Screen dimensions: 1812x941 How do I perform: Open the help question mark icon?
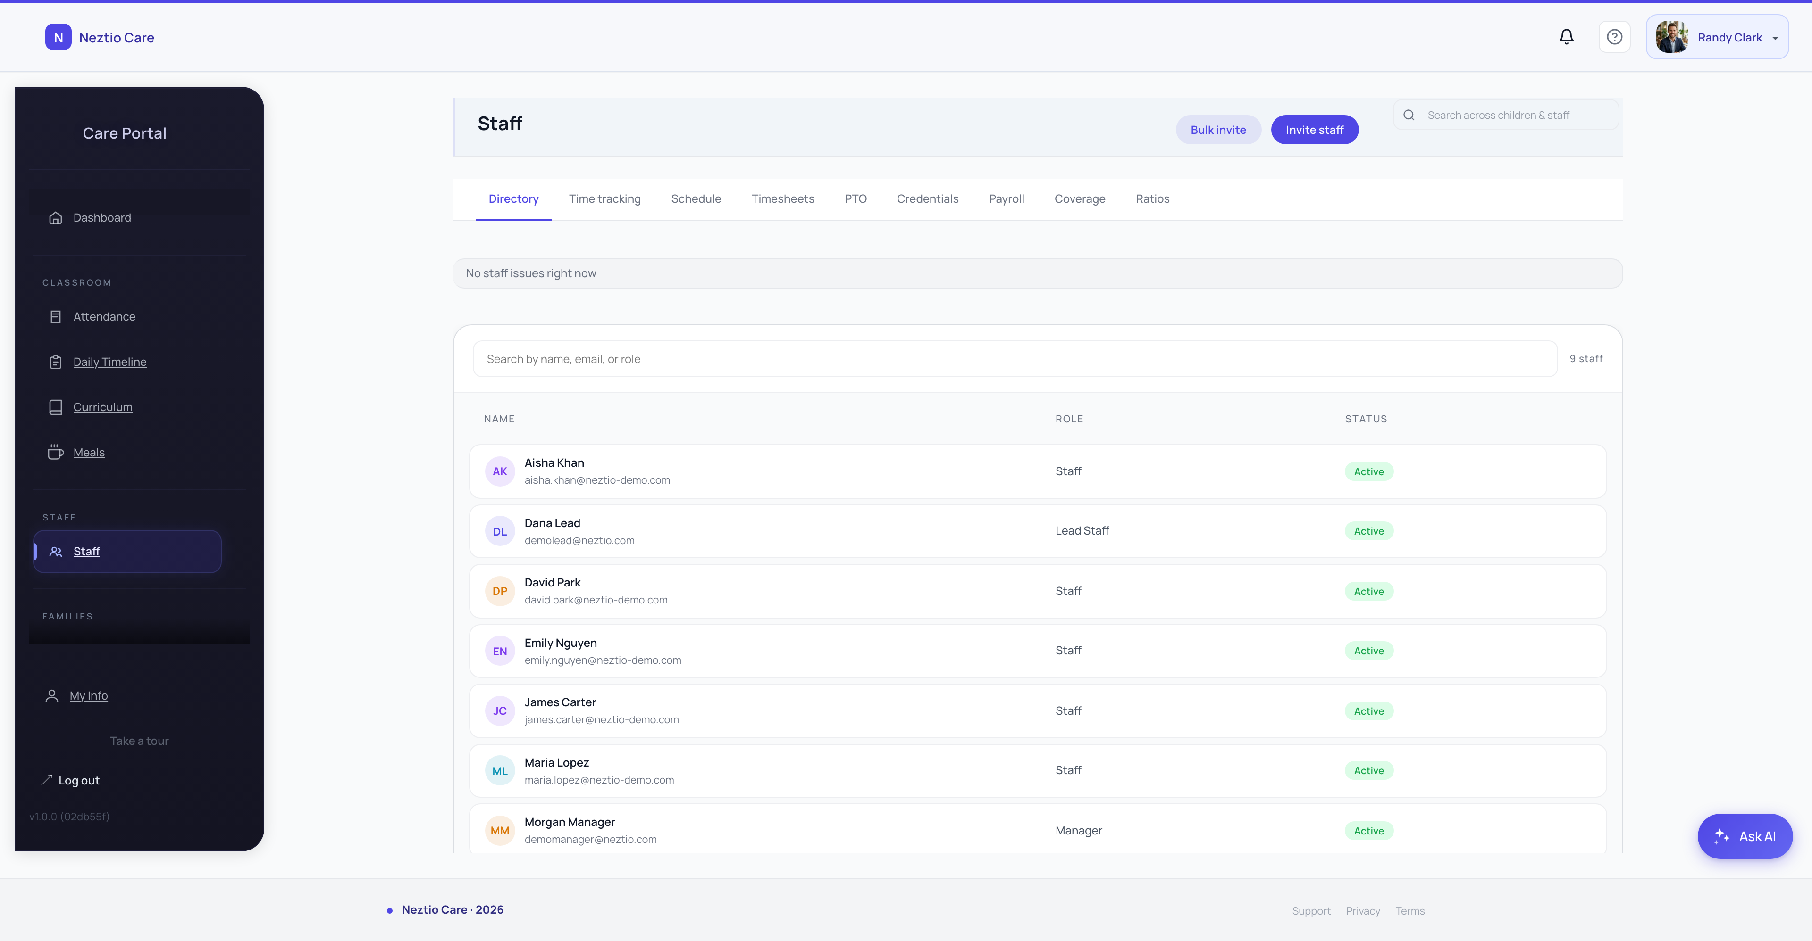pos(1614,37)
